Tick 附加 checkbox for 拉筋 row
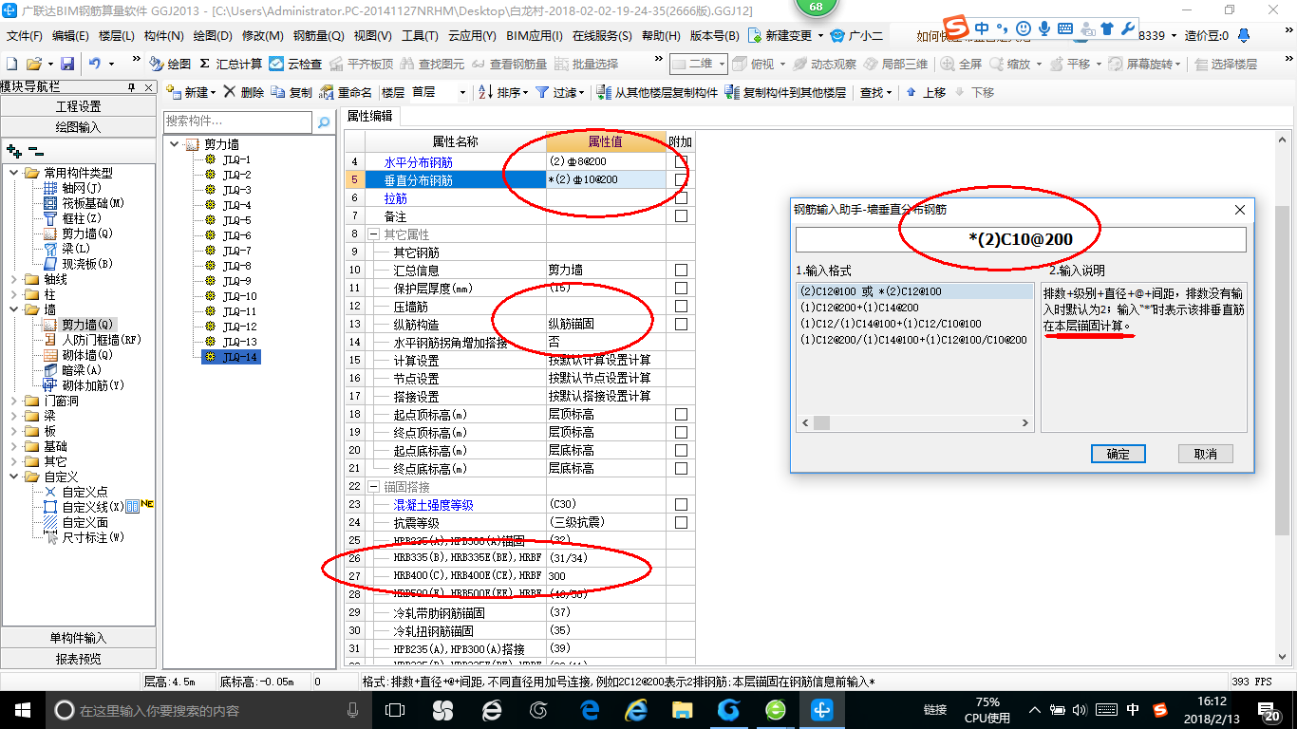The image size is (1297, 729). click(681, 197)
